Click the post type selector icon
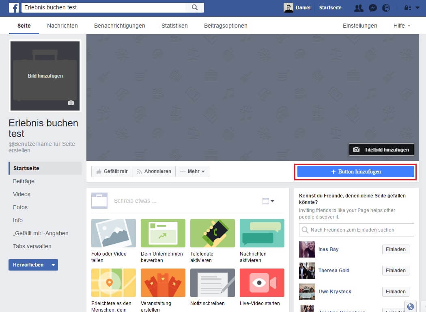The height and width of the screenshot is (312, 426). 268,201
